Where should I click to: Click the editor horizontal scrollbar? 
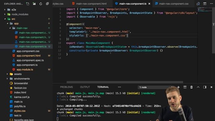[x=125, y=82]
